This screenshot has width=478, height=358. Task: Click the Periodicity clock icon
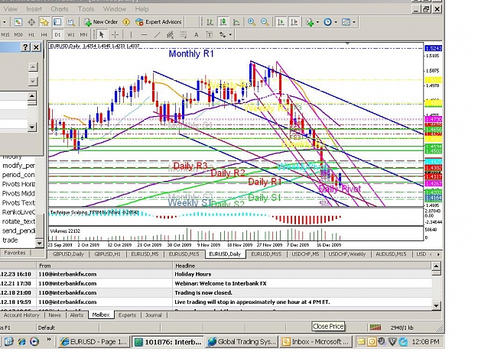[327, 22]
